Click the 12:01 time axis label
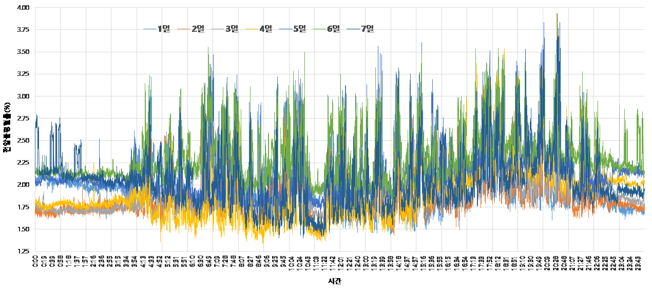 [x=342, y=263]
